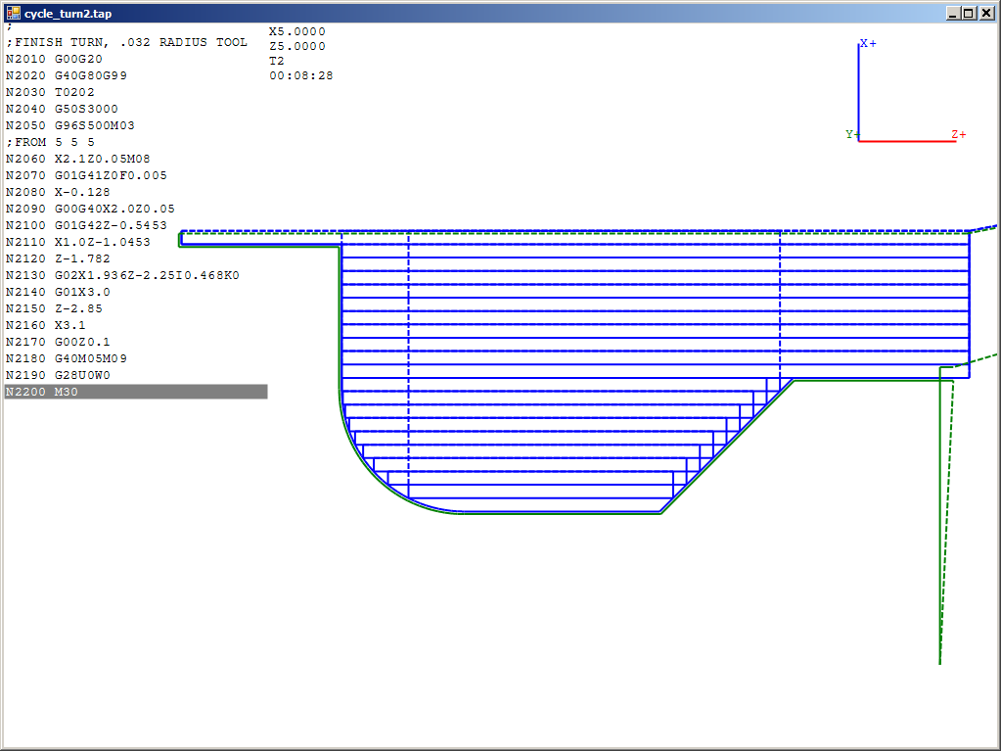Click the X+ axis label
The width and height of the screenshot is (1001, 751).
(868, 43)
